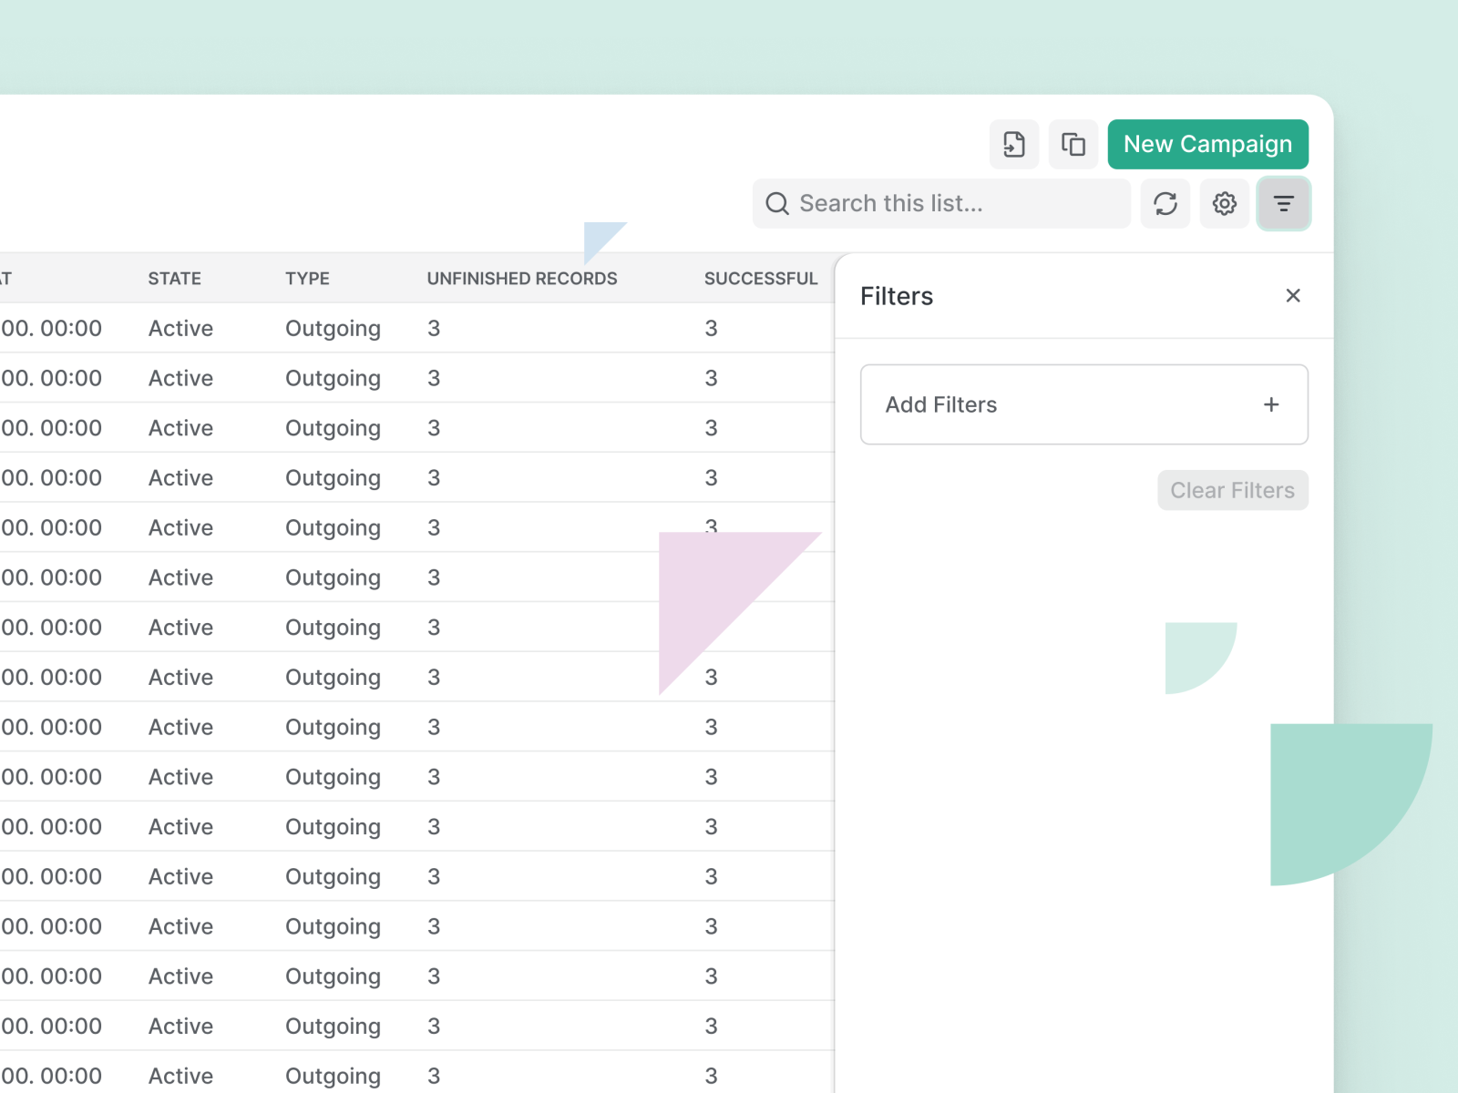1458x1093 pixels.
Task: Refresh the campaign list
Action: click(x=1165, y=203)
